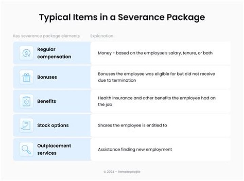Click the Remotepeople copyright footer text
The width and height of the screenshot is (244, 181).
coord(122,172)
